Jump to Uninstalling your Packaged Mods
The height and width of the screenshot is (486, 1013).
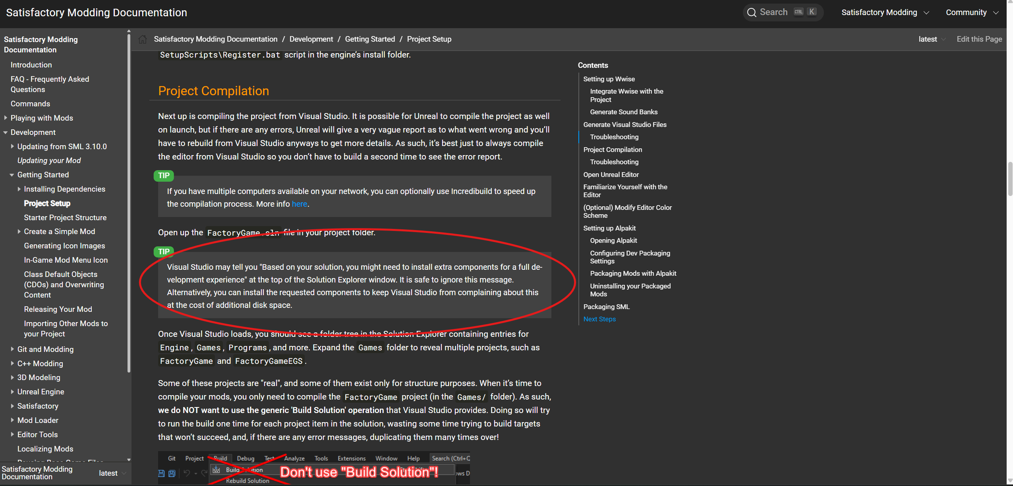pos(630,290)
